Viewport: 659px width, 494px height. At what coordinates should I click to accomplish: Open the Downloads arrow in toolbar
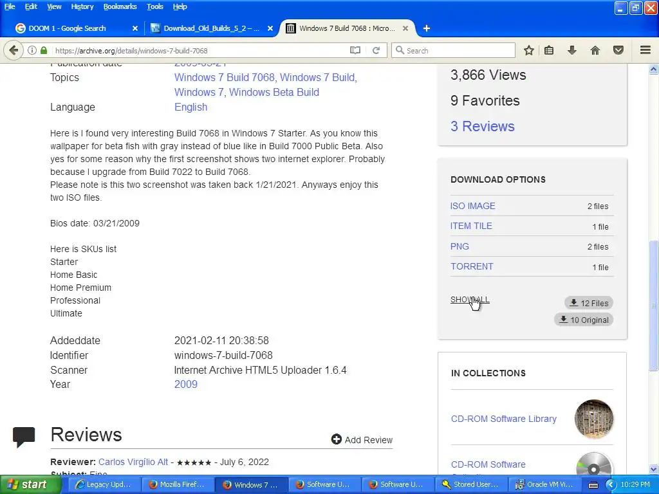tap(571, 50)
